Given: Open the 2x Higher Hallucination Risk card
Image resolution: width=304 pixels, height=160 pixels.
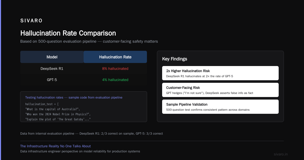Looking at the screenshot, I should tap(220, 73).
